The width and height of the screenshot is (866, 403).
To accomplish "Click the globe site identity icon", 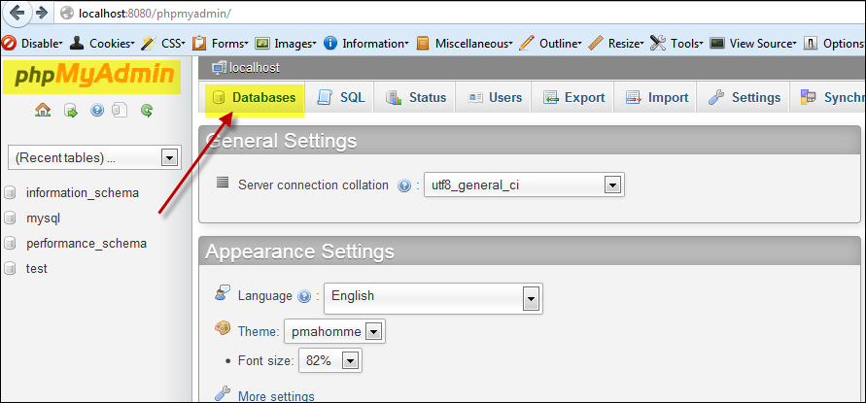I will pyautogui.click(x=67, y=14).
